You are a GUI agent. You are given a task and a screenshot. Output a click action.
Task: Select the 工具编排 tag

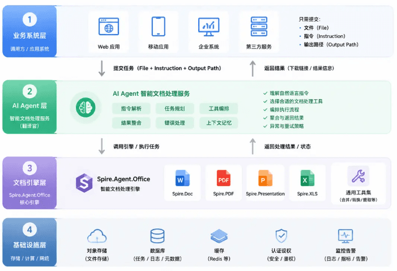(x=219, y=108)
